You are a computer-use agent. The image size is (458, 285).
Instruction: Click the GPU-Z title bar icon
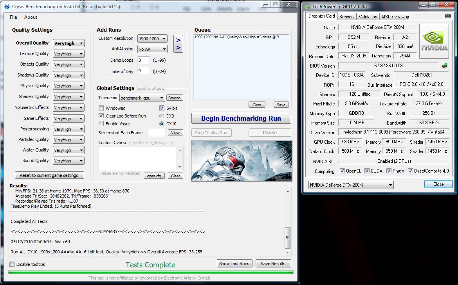tap(307, 7)
